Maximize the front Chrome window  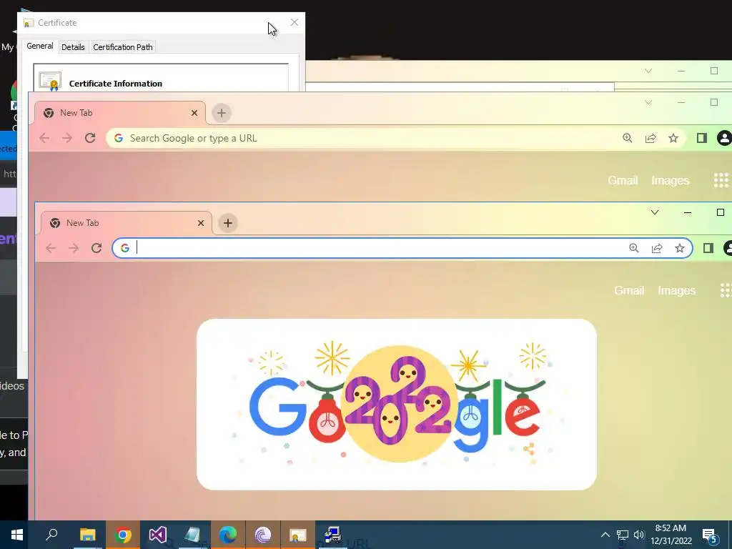tap(721, 212)
